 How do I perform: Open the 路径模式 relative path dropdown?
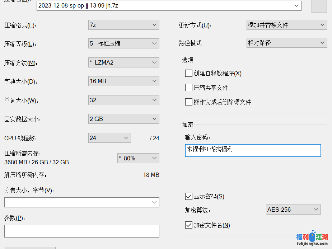tap(286, 43)
